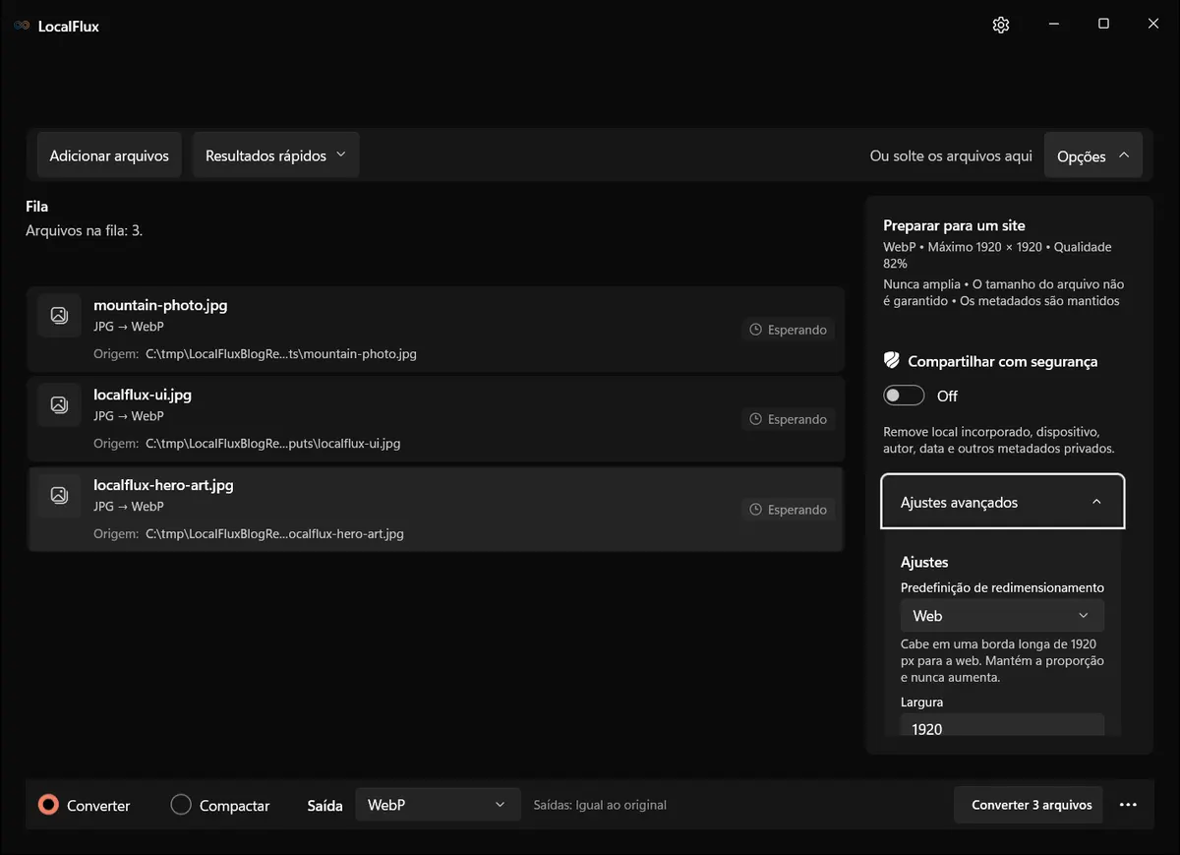Click the Off label beside the switch
The height and width of the screenshot is (855, 1180).
pyautogui.click(x=947, y=396)
